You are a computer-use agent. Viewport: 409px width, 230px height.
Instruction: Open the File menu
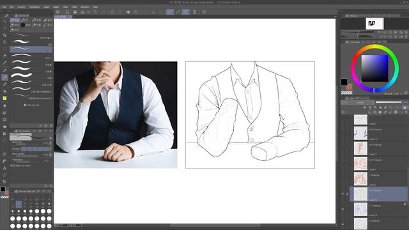pos(4,7)
